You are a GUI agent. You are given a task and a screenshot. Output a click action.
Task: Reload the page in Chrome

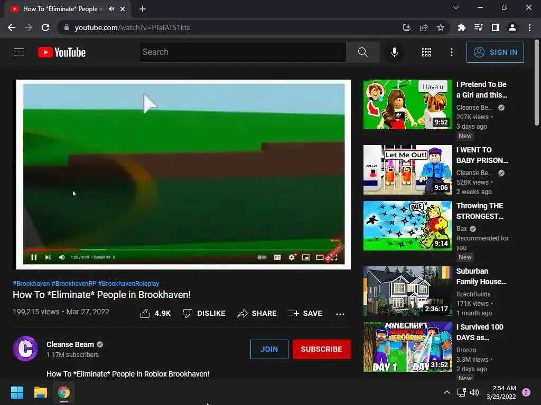click(45, 27)
